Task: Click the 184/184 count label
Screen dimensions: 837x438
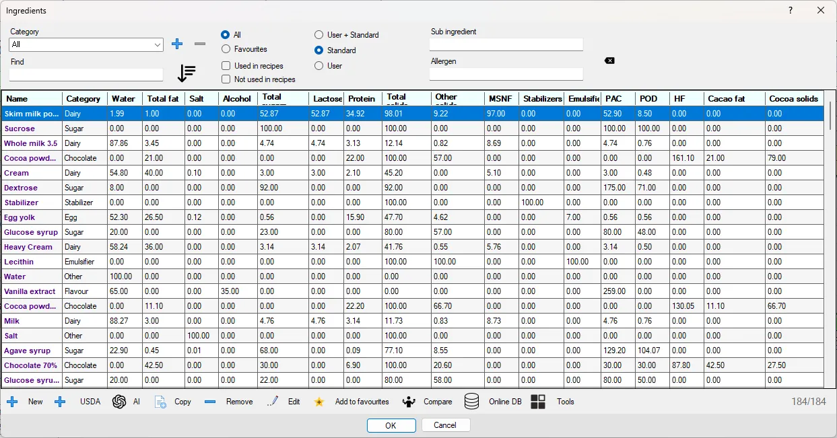Action: click(x=809, y=402)
